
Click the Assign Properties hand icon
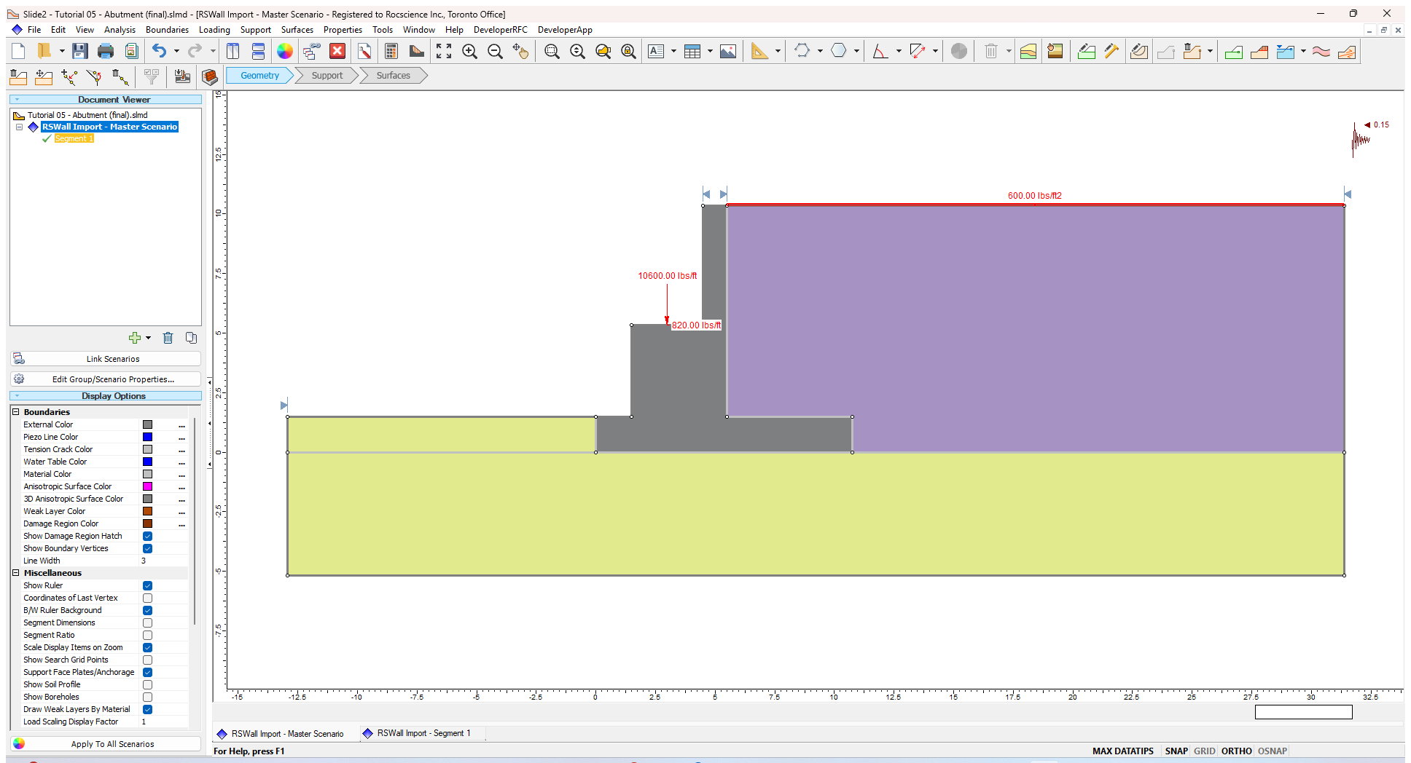1055,51
